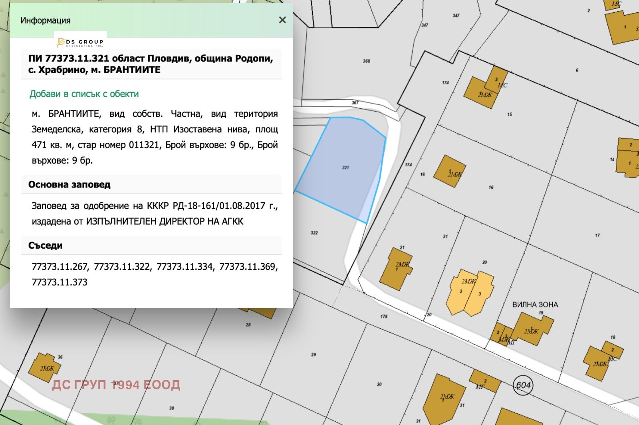Image resolution: width=639 pixels, height=425 pixels.
Task: Click 'Добави в списък с обекти' link
Action: point(84,94)
